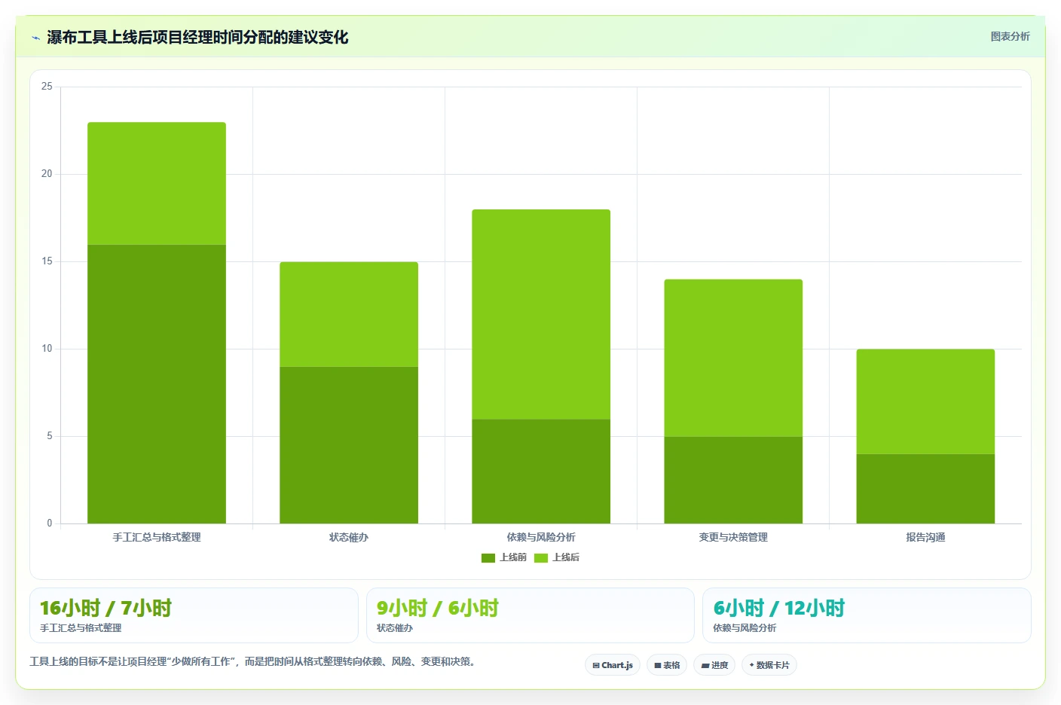Screen dimensions: 1061x705
Task: Click the x-axis label 状态催办
Action: tap(349, 537)
